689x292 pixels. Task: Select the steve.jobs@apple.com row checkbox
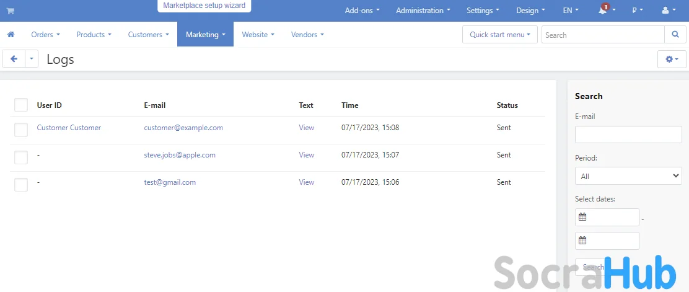21,157
